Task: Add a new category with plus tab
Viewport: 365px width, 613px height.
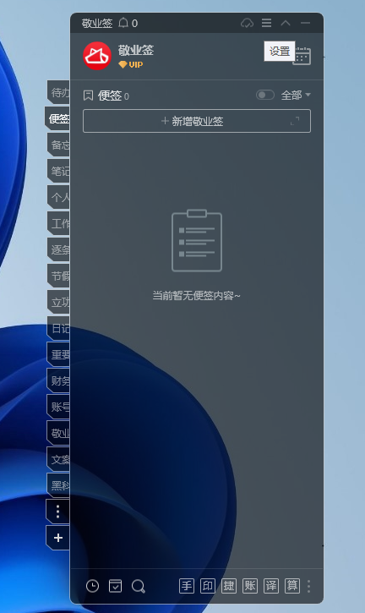Action: [58, 538]
